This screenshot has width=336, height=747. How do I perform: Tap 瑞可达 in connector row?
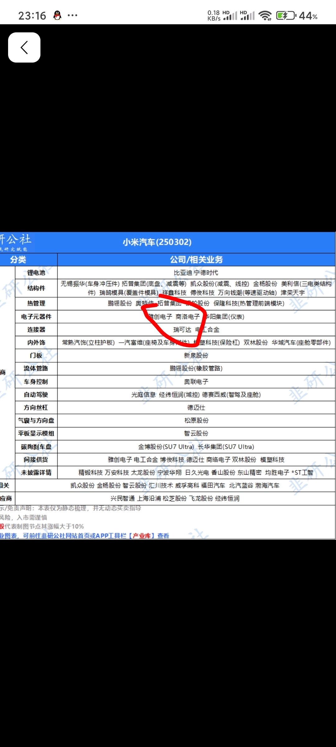(x=182, y=330)
